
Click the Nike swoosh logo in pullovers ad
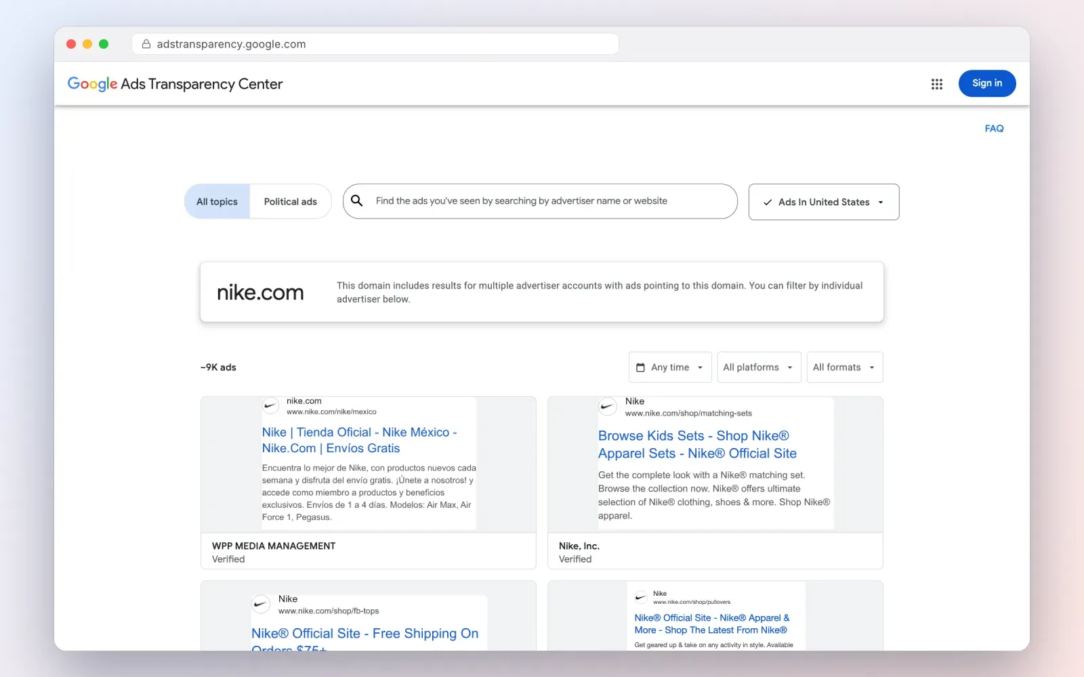click(641, 597)
